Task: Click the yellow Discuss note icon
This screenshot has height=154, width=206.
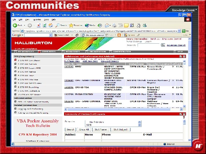Action: click(126, 25)
